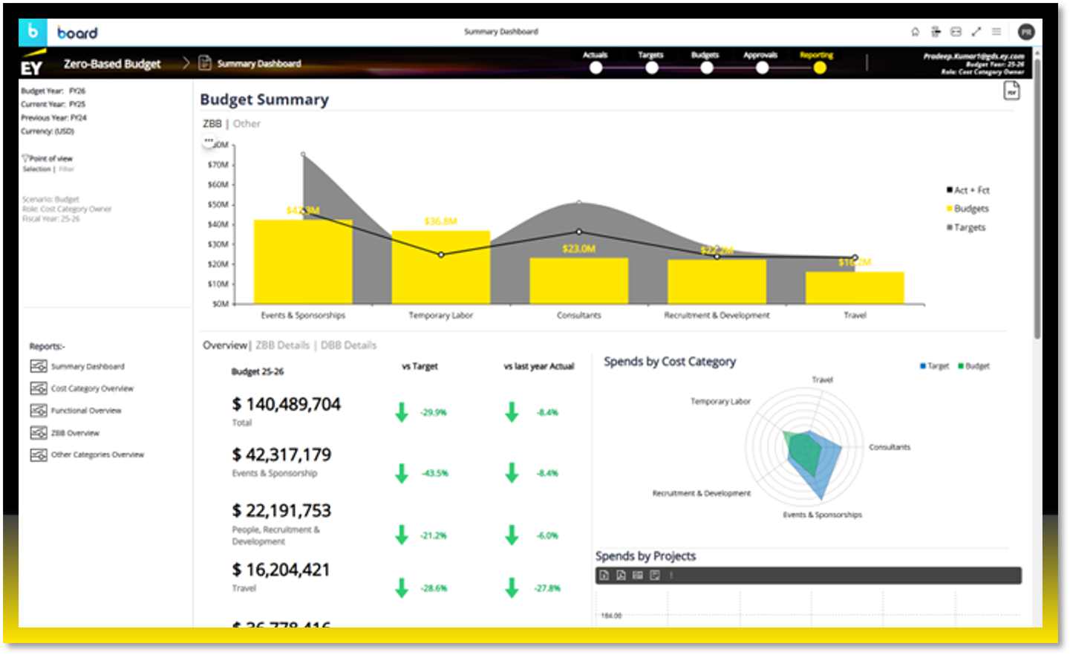Screen dimensions: 1070x655
Task: Select the Budgets workflow step circle
Action: 706,68
